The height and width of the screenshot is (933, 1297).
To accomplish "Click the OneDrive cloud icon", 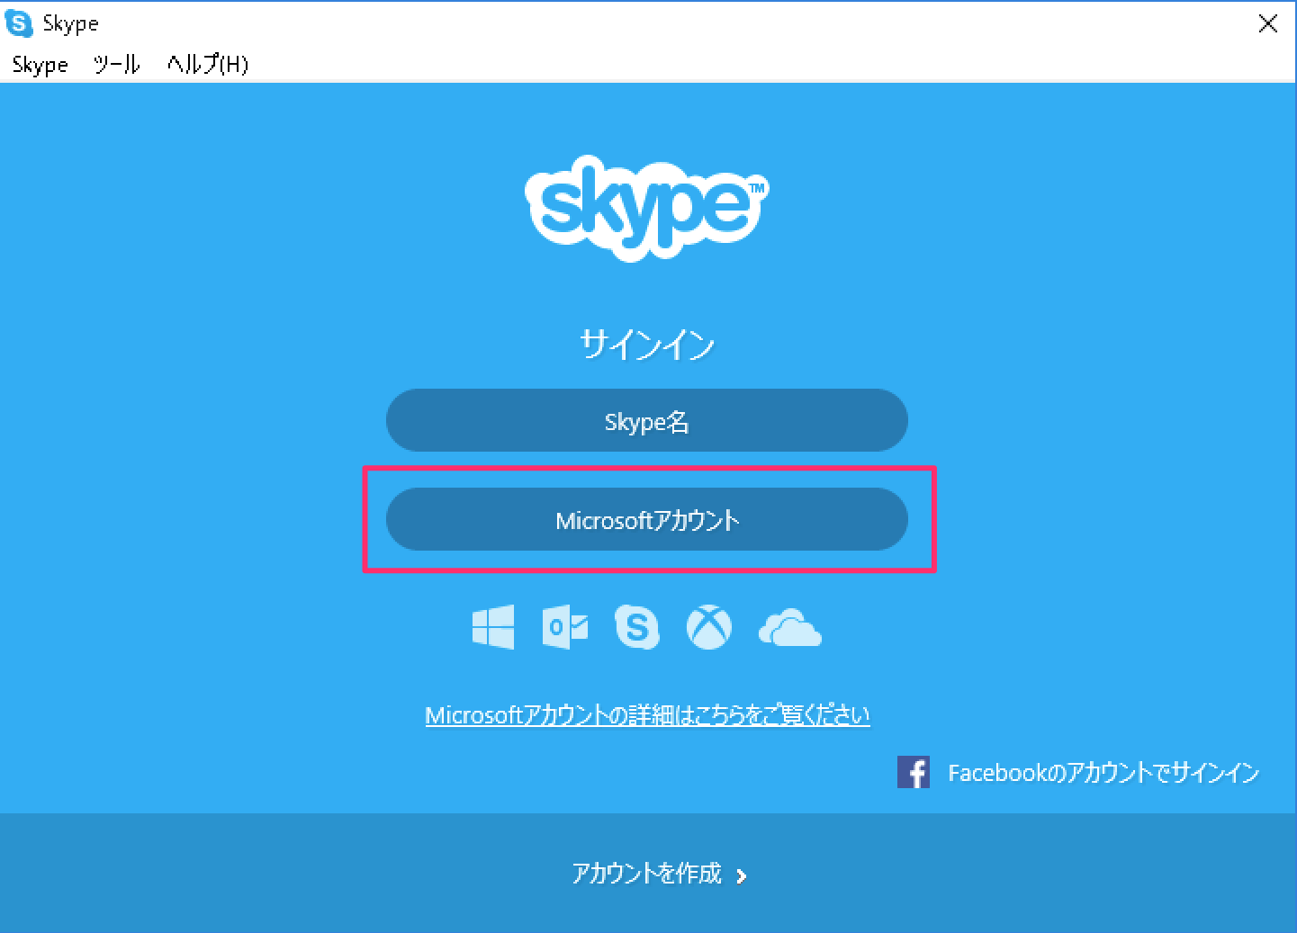I will [789, 627].
